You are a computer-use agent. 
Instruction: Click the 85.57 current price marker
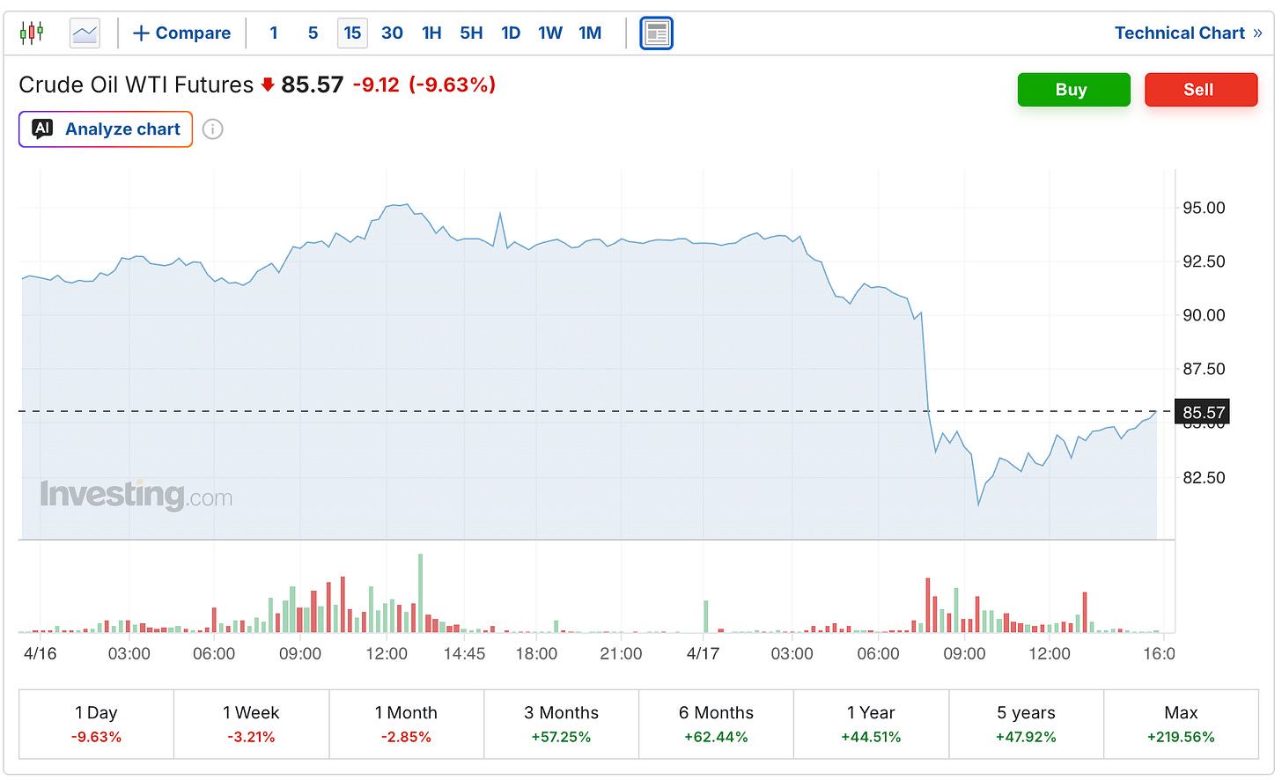click(1201, 412)
